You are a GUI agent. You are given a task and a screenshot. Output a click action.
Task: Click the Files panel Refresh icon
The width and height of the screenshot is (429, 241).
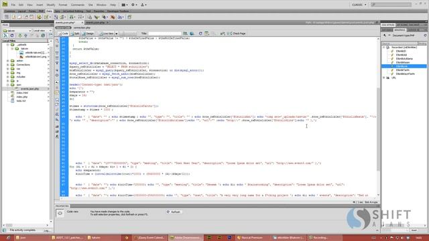[x=12, y=35]
